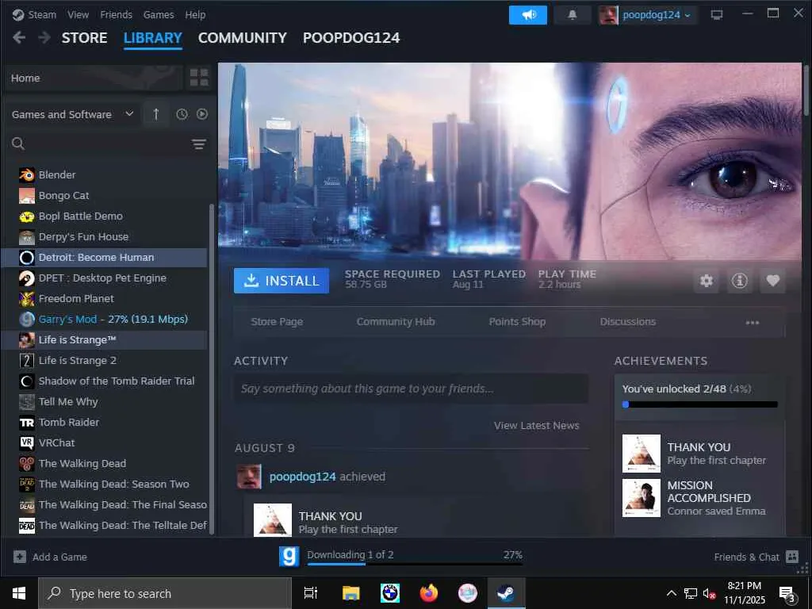This screenshot has width=812, height=609.
Task: Go back using the back arrow
Action: pos(19,37)
